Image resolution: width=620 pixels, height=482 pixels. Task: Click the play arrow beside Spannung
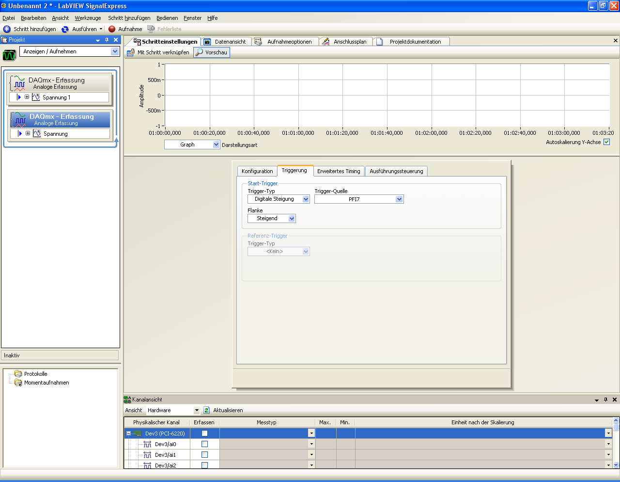(x=20, y=134)
